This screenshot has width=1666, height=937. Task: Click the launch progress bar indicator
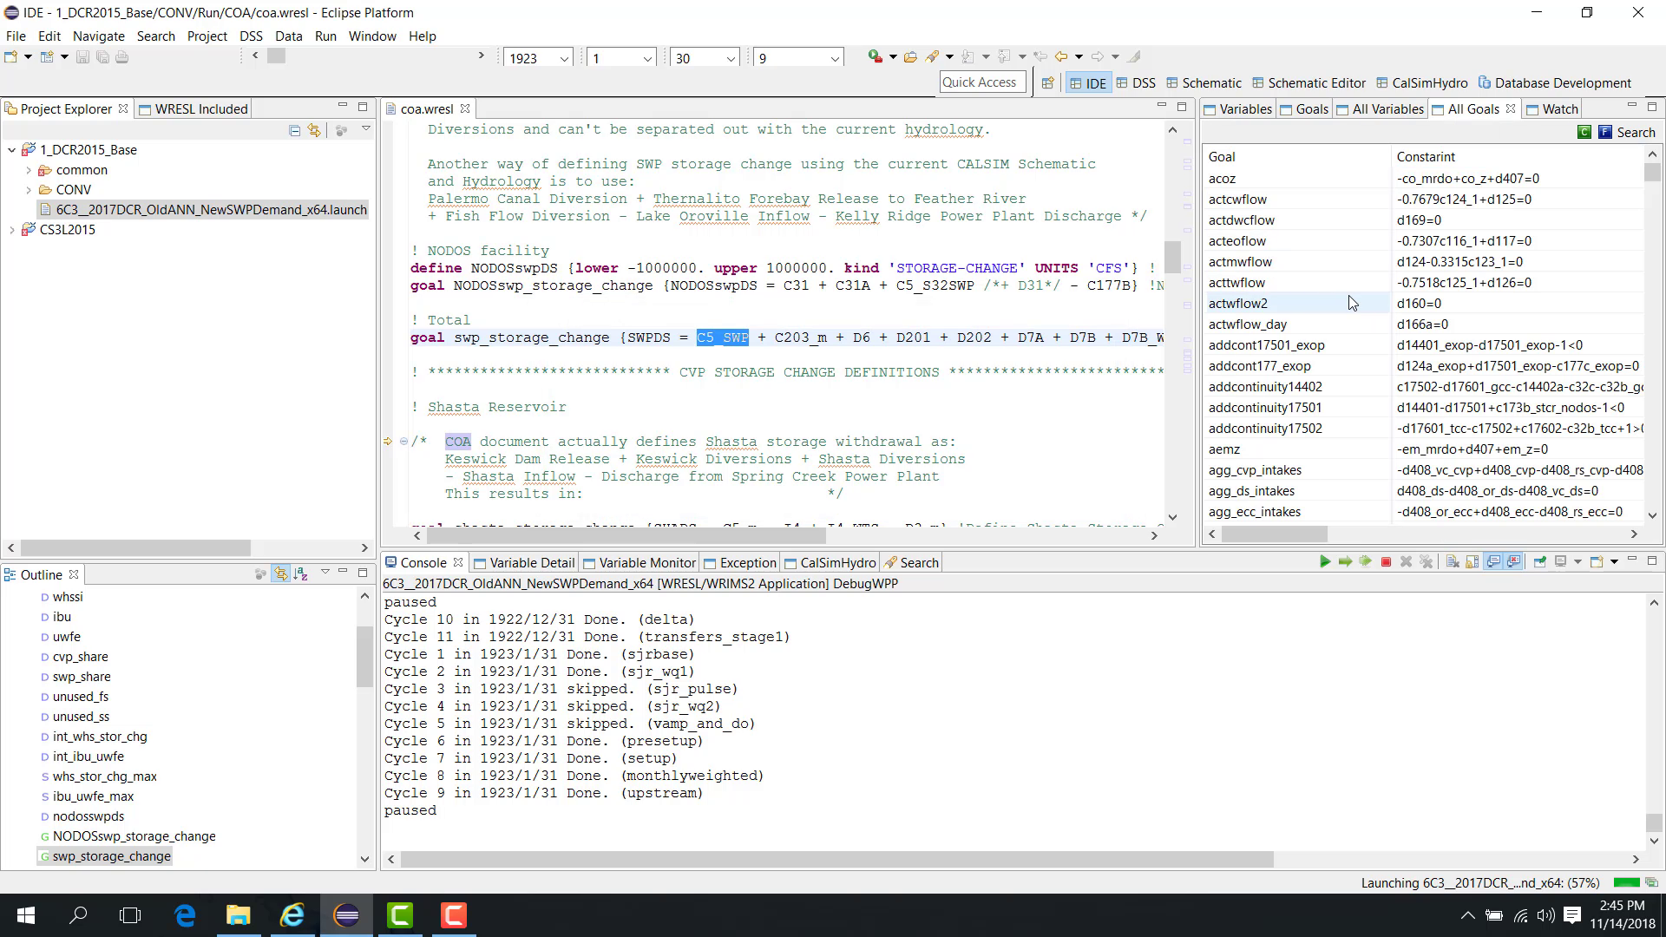(1625, 883)
